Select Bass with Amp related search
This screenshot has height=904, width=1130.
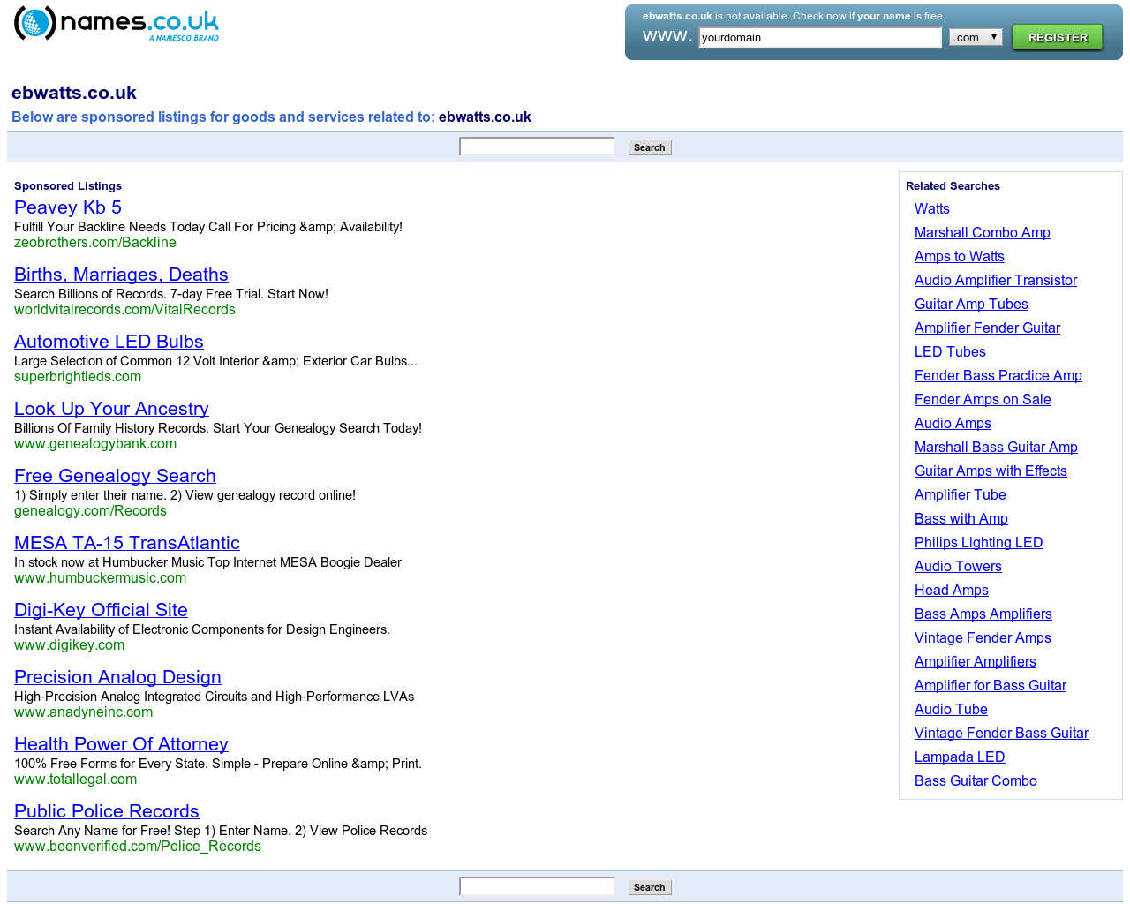(x=961, y=519)
